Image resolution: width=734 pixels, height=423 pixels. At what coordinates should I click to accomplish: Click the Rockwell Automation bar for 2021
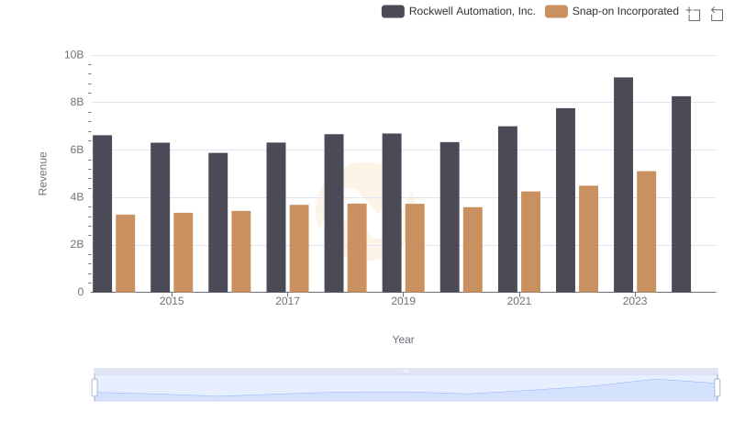pyautogui.click(x=507, y=209)
